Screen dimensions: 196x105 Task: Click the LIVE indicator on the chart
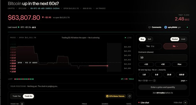[128, 38]
